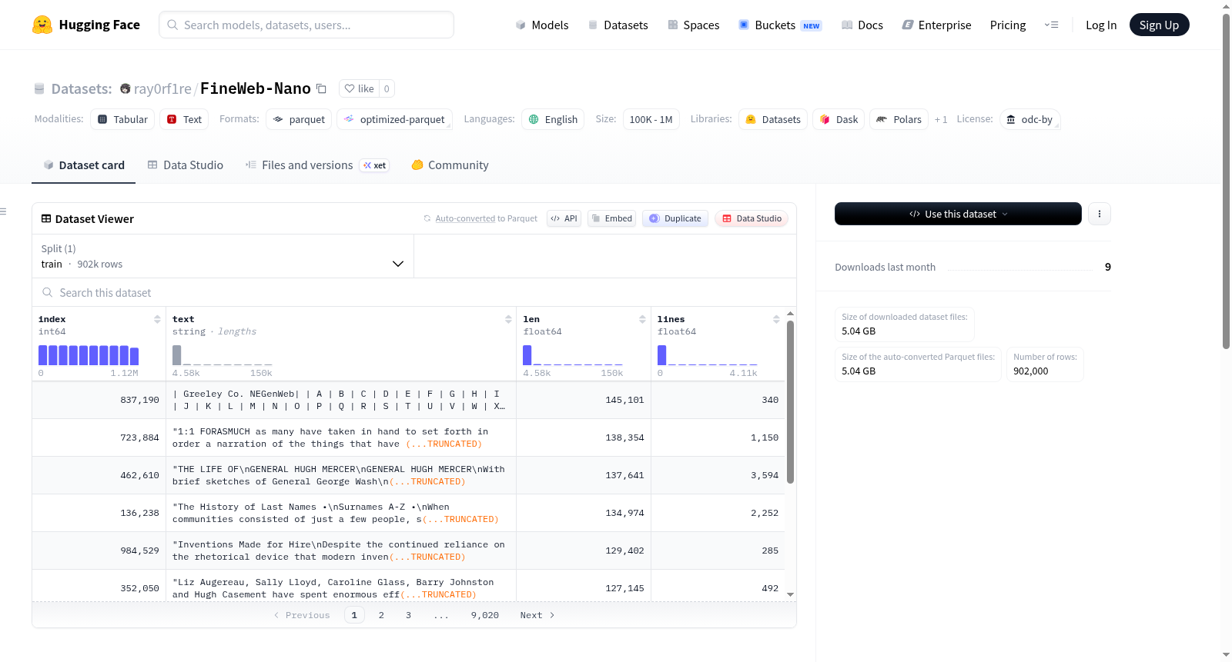This screenshot has width=1232, height=662.
Task: Sort by the len column
Action: 642,319
